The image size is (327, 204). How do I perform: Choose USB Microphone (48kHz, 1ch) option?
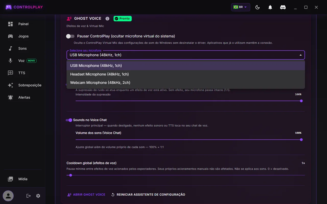[x=186, y=66]
